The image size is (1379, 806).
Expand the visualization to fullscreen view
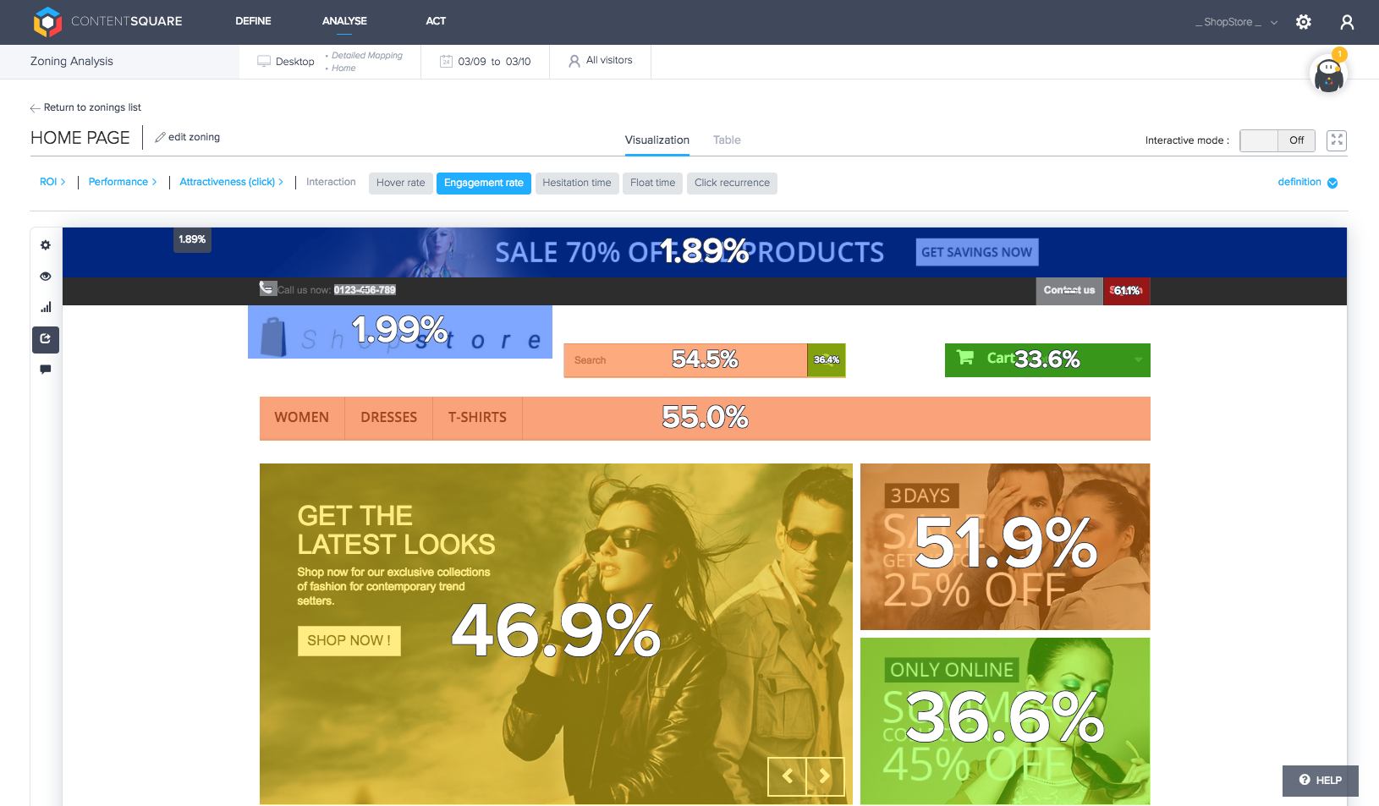[1337, 140]
